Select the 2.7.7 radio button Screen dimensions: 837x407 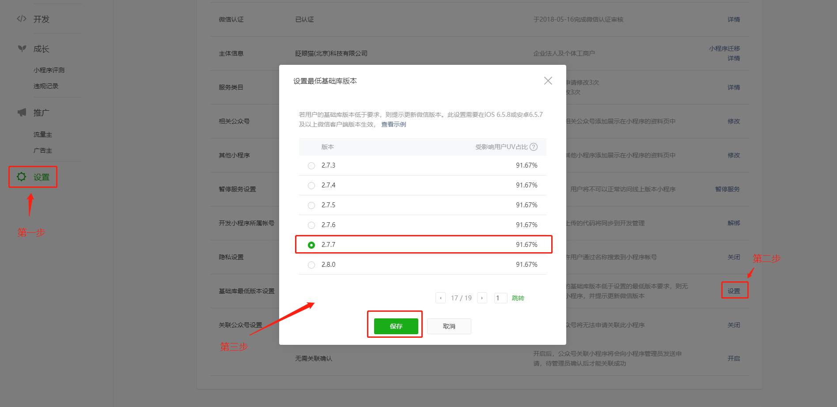[311, 245]
